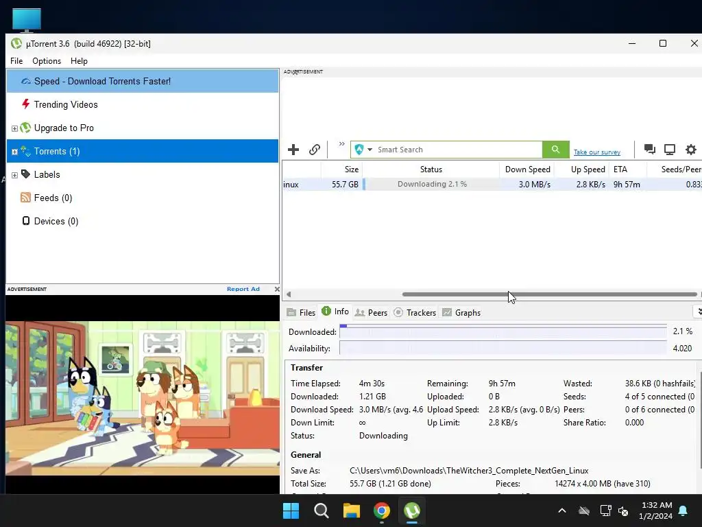Viewport: 702px width, 527px height.
Task: Sort torrents by the Status column
Action: point(431,169)
